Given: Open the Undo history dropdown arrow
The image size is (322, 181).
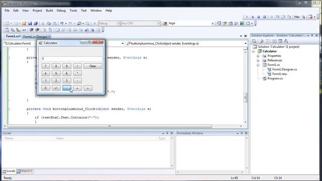Looking at the screenshot, I should click(66, 24).
